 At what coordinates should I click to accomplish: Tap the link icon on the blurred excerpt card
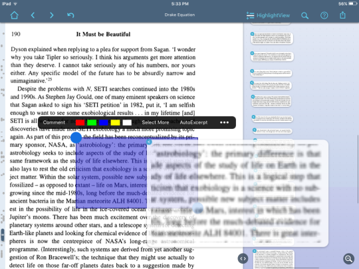tap(149, 142)
